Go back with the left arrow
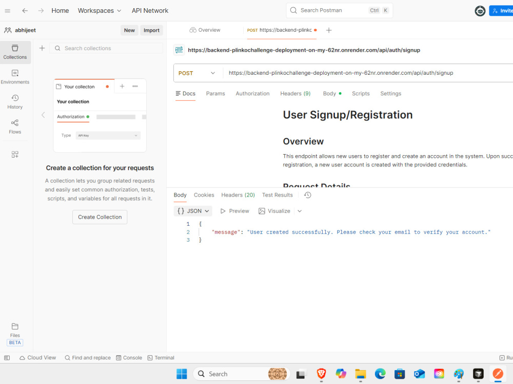Screen dimensions: 513x384 click(25, 11)
